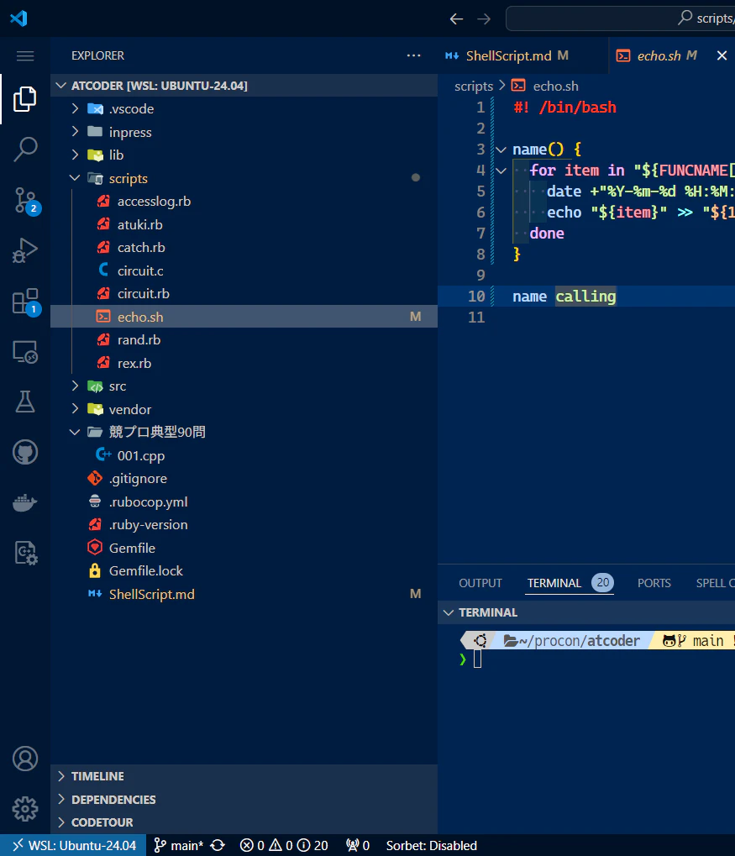This screenshot has width=735, height=856.
Task: Fold the name() function at line 3
Action: pyautogui.click(x=501, y=150)
